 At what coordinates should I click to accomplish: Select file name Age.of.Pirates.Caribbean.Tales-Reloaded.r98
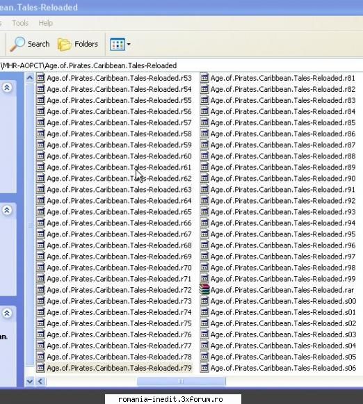point(283,268)
